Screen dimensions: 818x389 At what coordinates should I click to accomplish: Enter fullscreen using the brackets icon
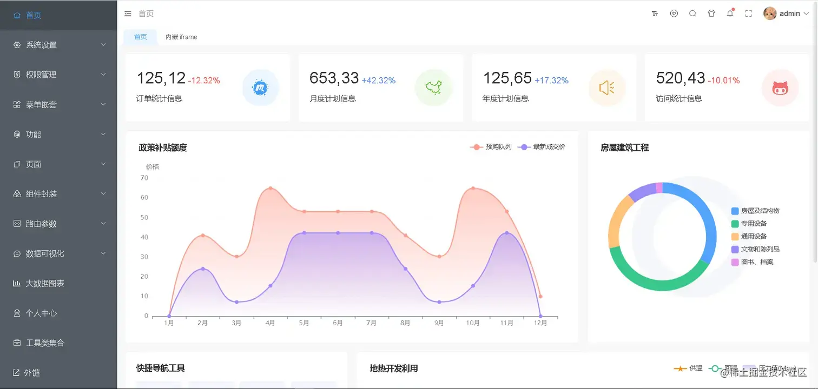[x=748, y=13]
